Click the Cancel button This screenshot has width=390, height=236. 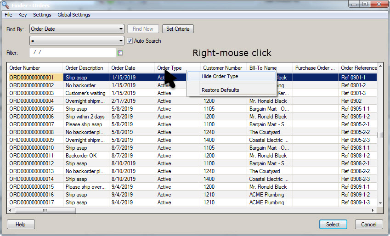pos(368,225)
